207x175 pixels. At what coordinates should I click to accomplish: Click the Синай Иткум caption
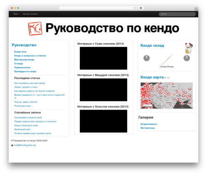click(x=166, y=67)
